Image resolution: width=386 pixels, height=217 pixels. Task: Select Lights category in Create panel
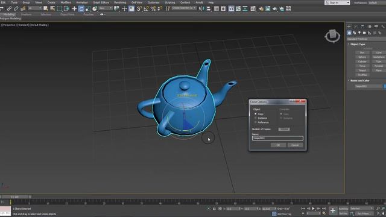click(359, 33)
